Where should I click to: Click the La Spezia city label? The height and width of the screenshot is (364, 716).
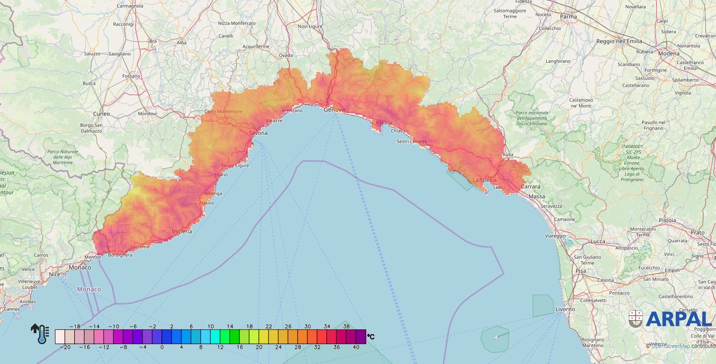coord(484,180)
